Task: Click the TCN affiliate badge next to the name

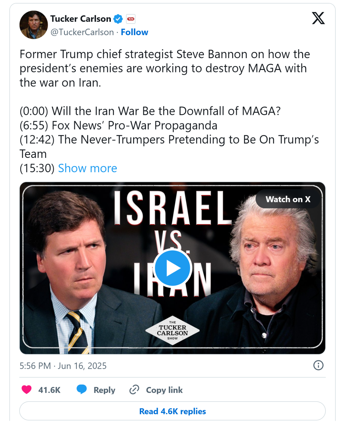Action: [x=131, y=19]
